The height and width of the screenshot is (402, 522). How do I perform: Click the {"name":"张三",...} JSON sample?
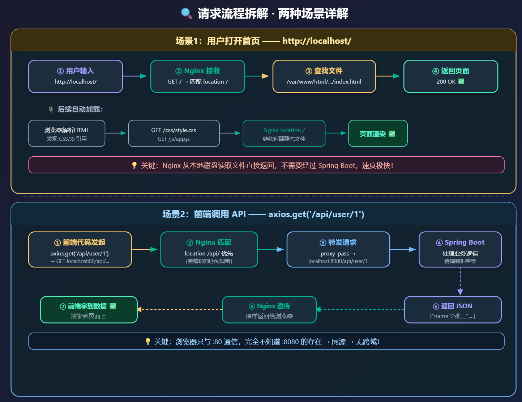(x=453, y=316)
